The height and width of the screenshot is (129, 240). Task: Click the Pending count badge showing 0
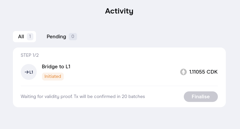73,37
